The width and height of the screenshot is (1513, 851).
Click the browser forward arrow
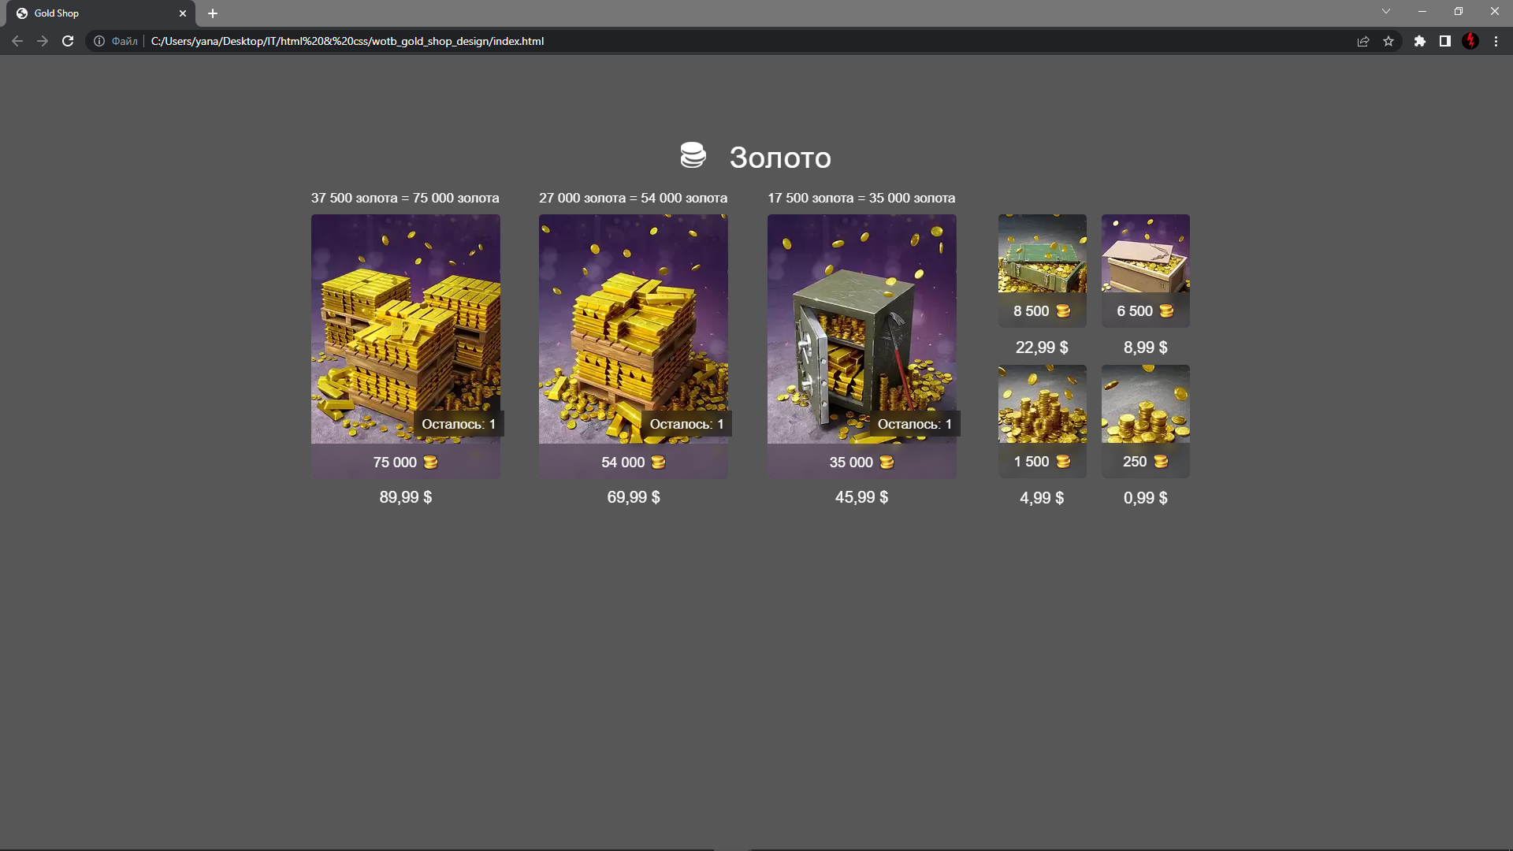tap(43, 41)
